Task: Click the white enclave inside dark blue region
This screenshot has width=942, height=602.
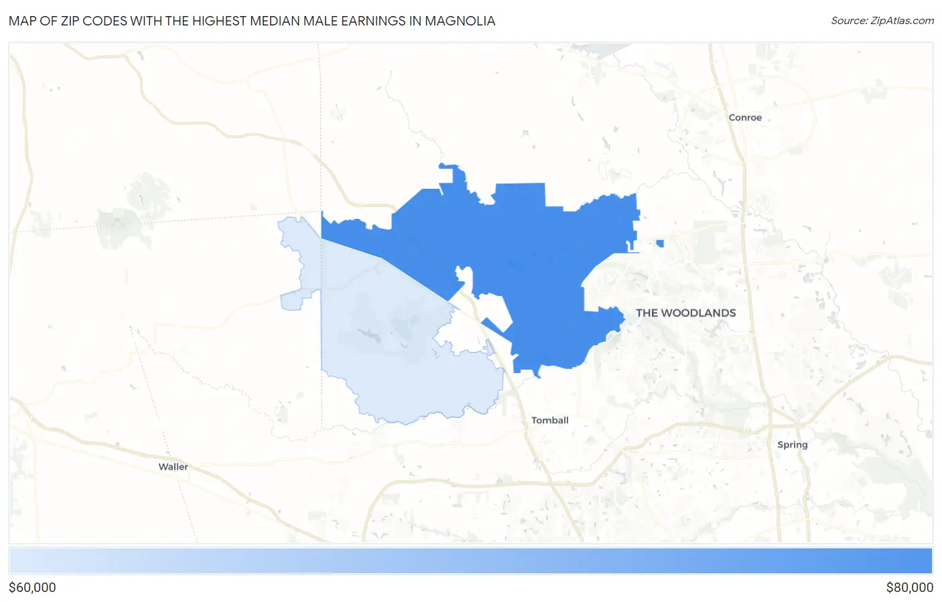Action: tap(497, 311)
